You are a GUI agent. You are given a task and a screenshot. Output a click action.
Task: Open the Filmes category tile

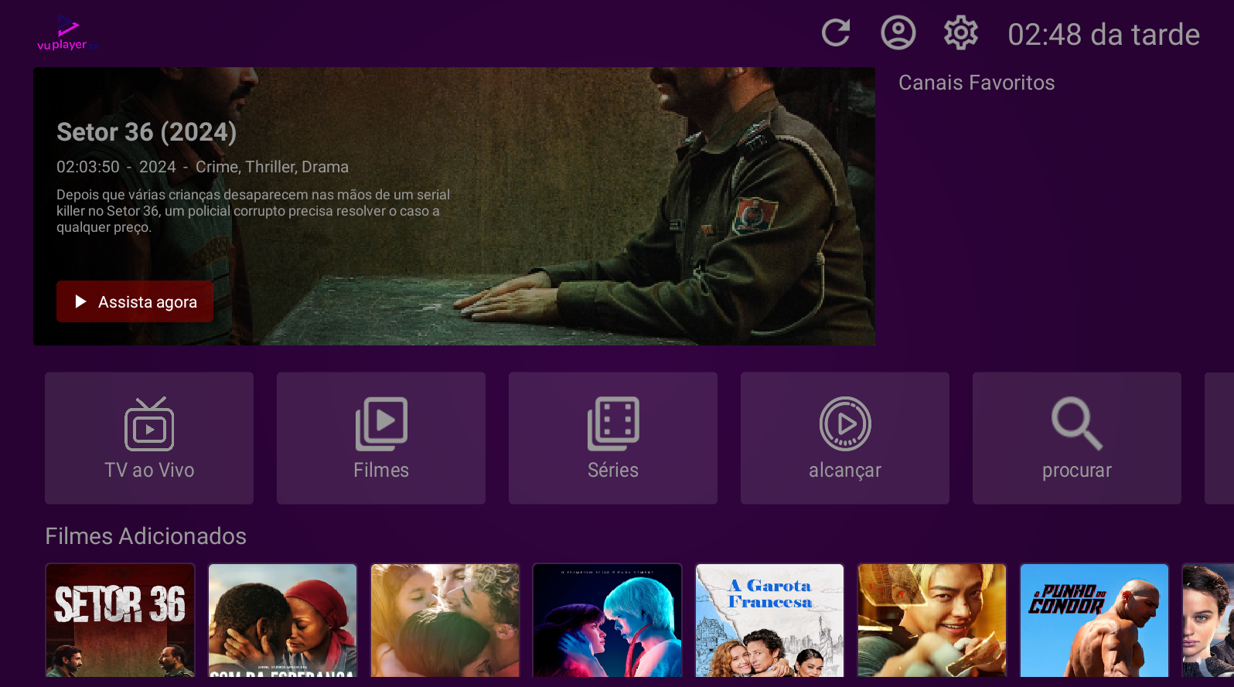pyautogui.click(x=381, y=438)
